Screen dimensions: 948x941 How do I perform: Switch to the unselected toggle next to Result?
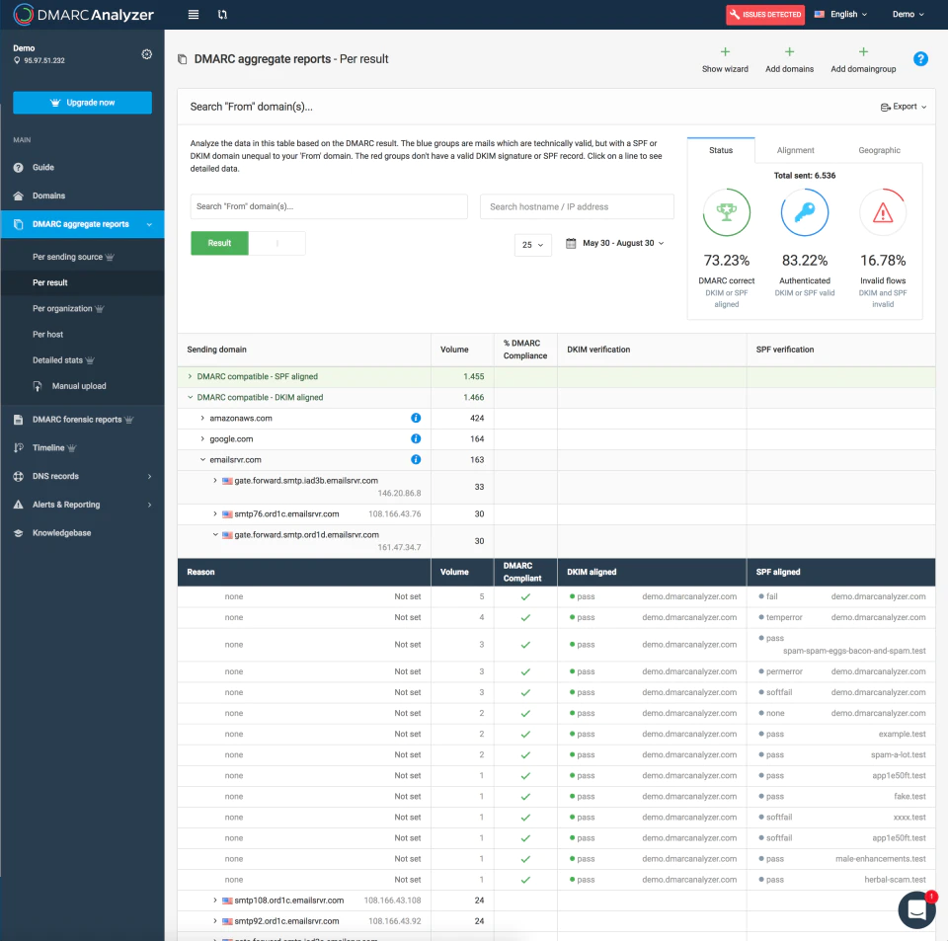click(x=276, y=243)
